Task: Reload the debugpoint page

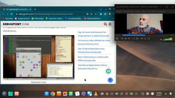Action: (11, 14)
